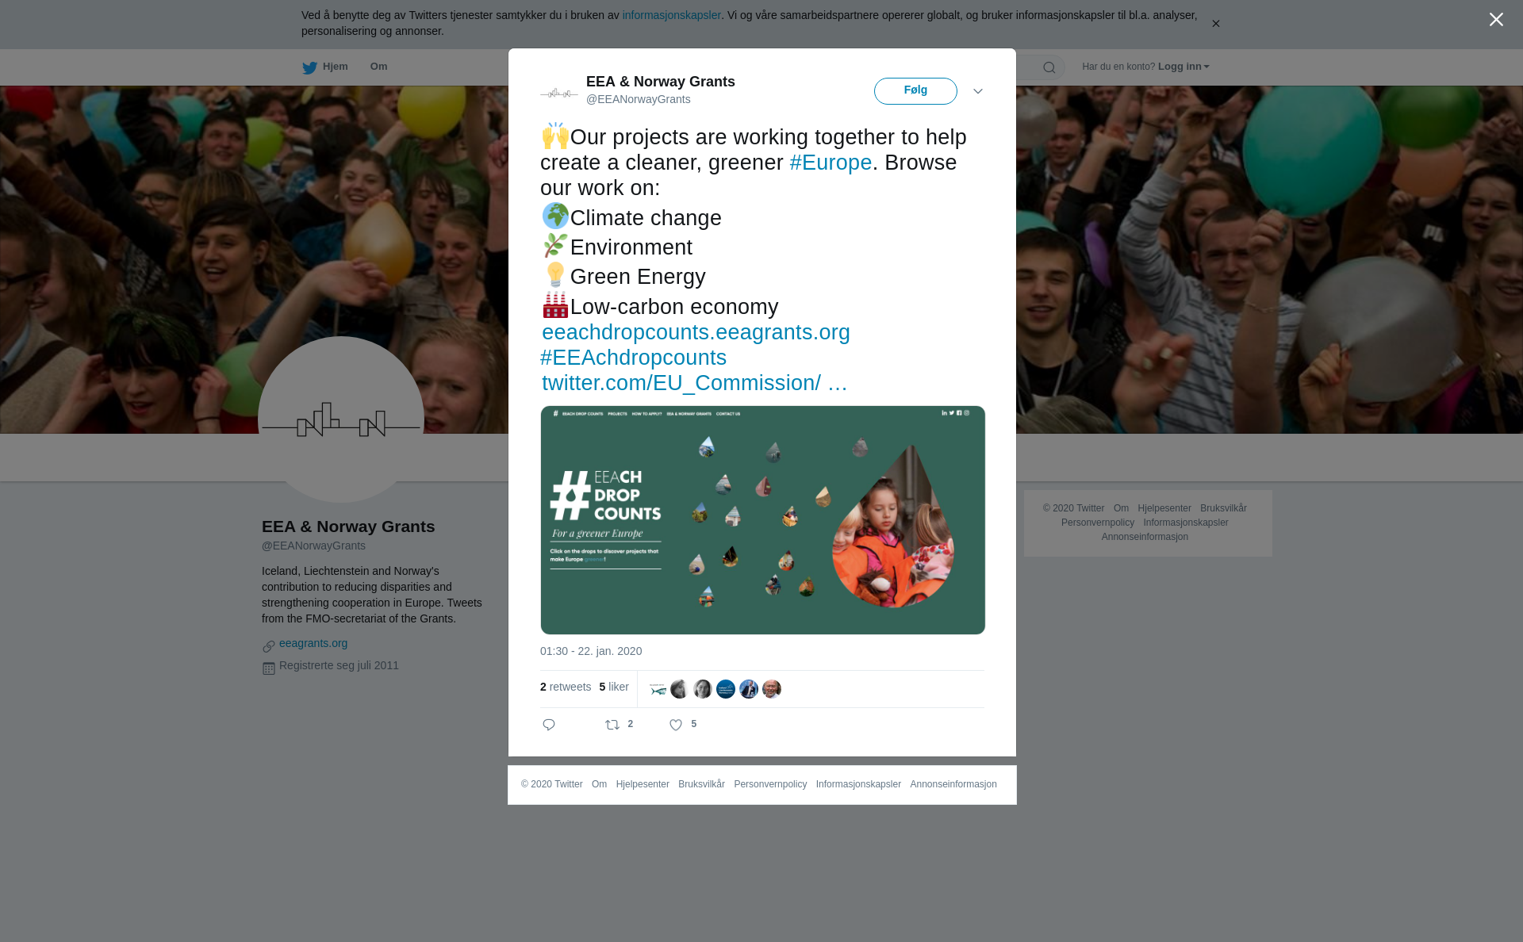Dismiss the cookie notice banner
Viewport: 1523px width, 942px height.
point(1215,24)
